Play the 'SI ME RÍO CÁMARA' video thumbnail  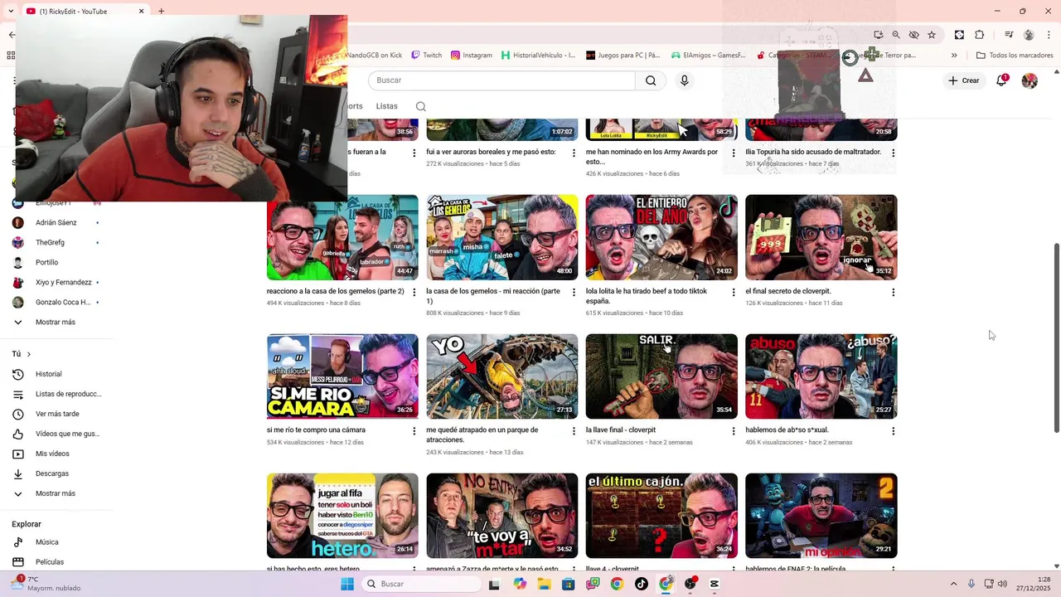(x=342, y=376)
